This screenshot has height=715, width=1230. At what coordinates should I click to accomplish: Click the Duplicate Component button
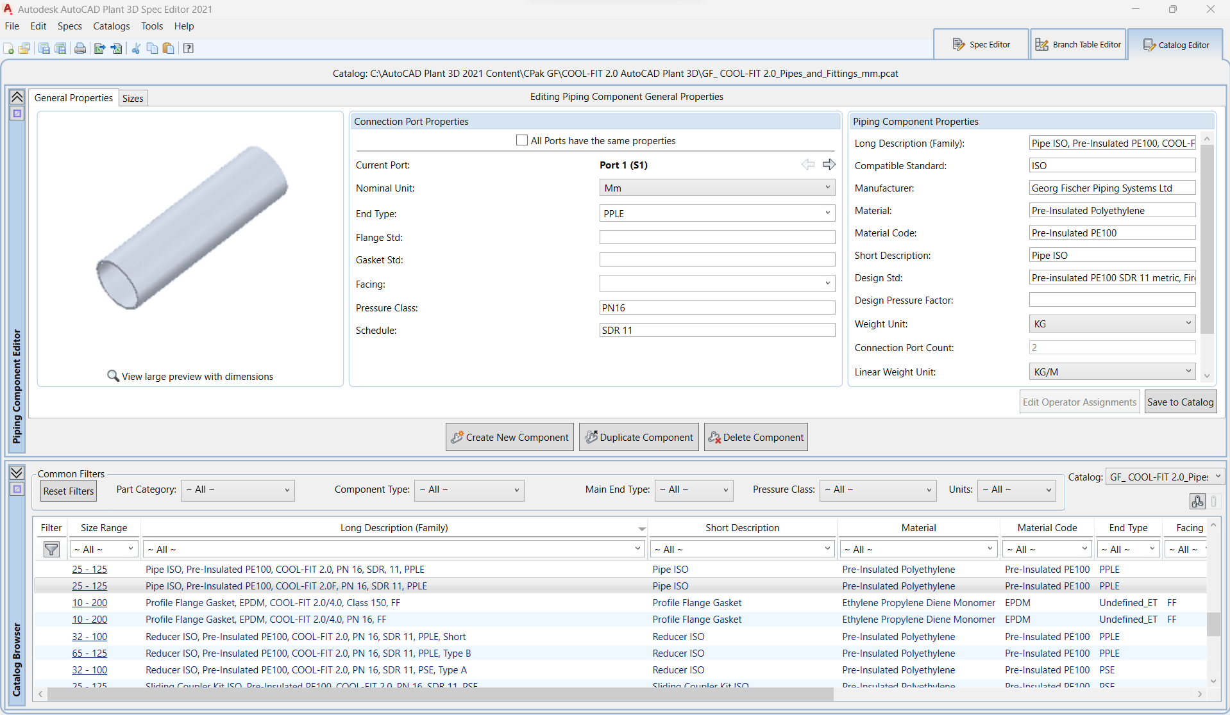coord(639,437)
